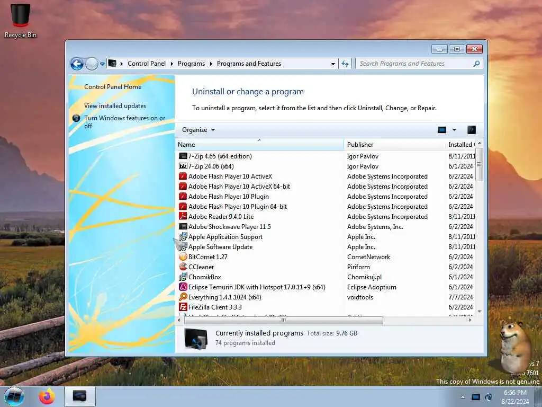Expand the Programs breadcrumb arrow
The width and height of the screenshot is (542, 407).
[x=211, y=64]
